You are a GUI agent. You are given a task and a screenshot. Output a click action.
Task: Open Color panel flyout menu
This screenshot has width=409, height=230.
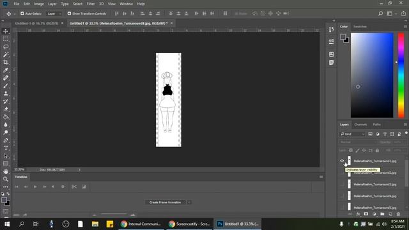405,27
